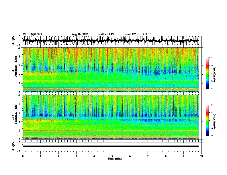This screenshot has width=227, height=175.
Task: Click the "4" tick on ch.1 frequency axis
Action: [x=20, y=75]
